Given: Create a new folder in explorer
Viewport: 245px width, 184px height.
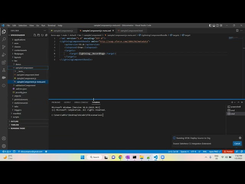Looking at the screenshot, I should pyautogui.click(x=39, y=35).
